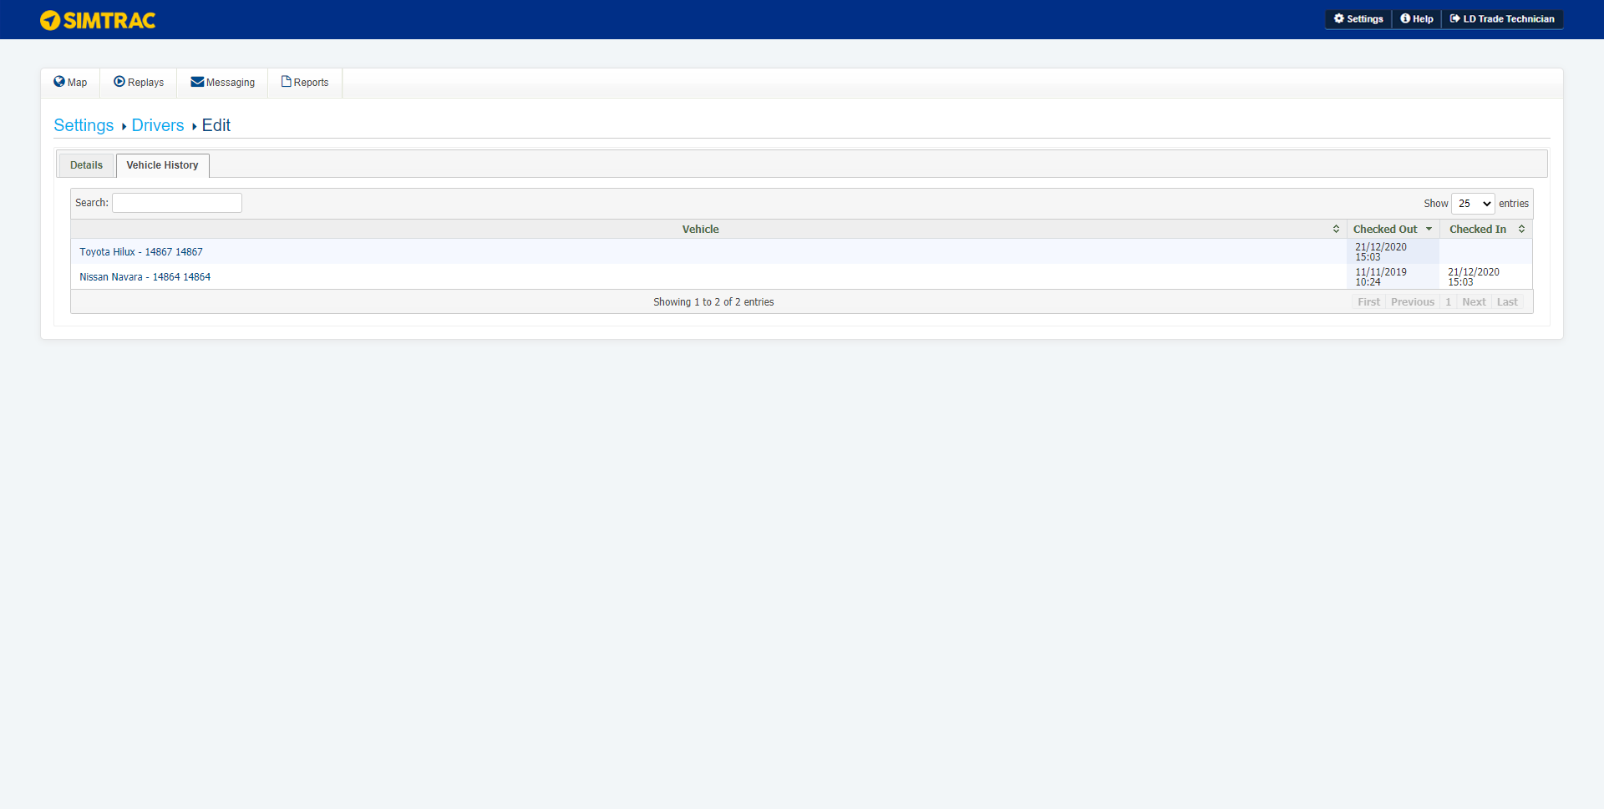The image size is (1604, 809).
Task: Open the Show entries dropdown
Action: (x=1473, y=204)
